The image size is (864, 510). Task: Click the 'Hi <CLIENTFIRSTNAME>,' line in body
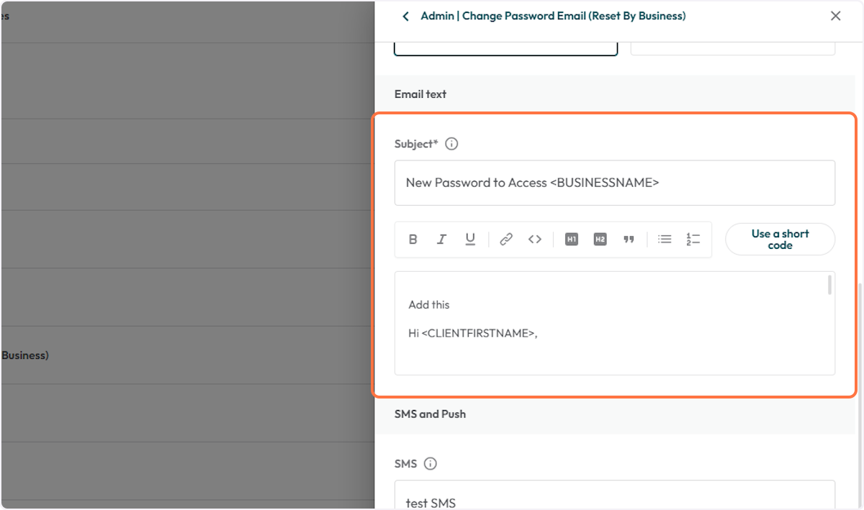pos(473,334)
